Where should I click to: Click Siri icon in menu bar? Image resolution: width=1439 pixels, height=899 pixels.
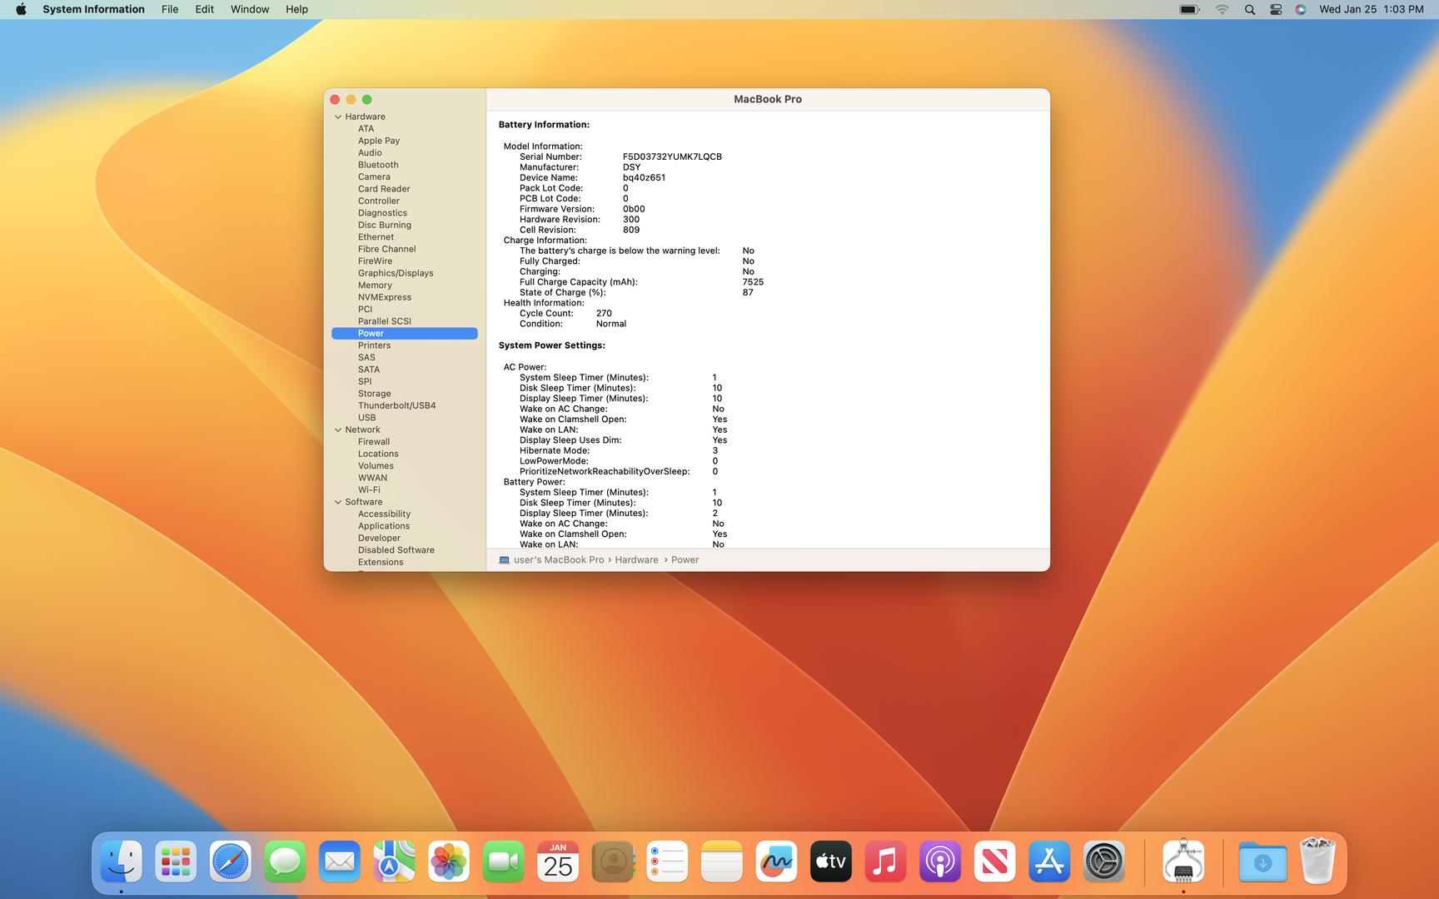click(1301, 9)
